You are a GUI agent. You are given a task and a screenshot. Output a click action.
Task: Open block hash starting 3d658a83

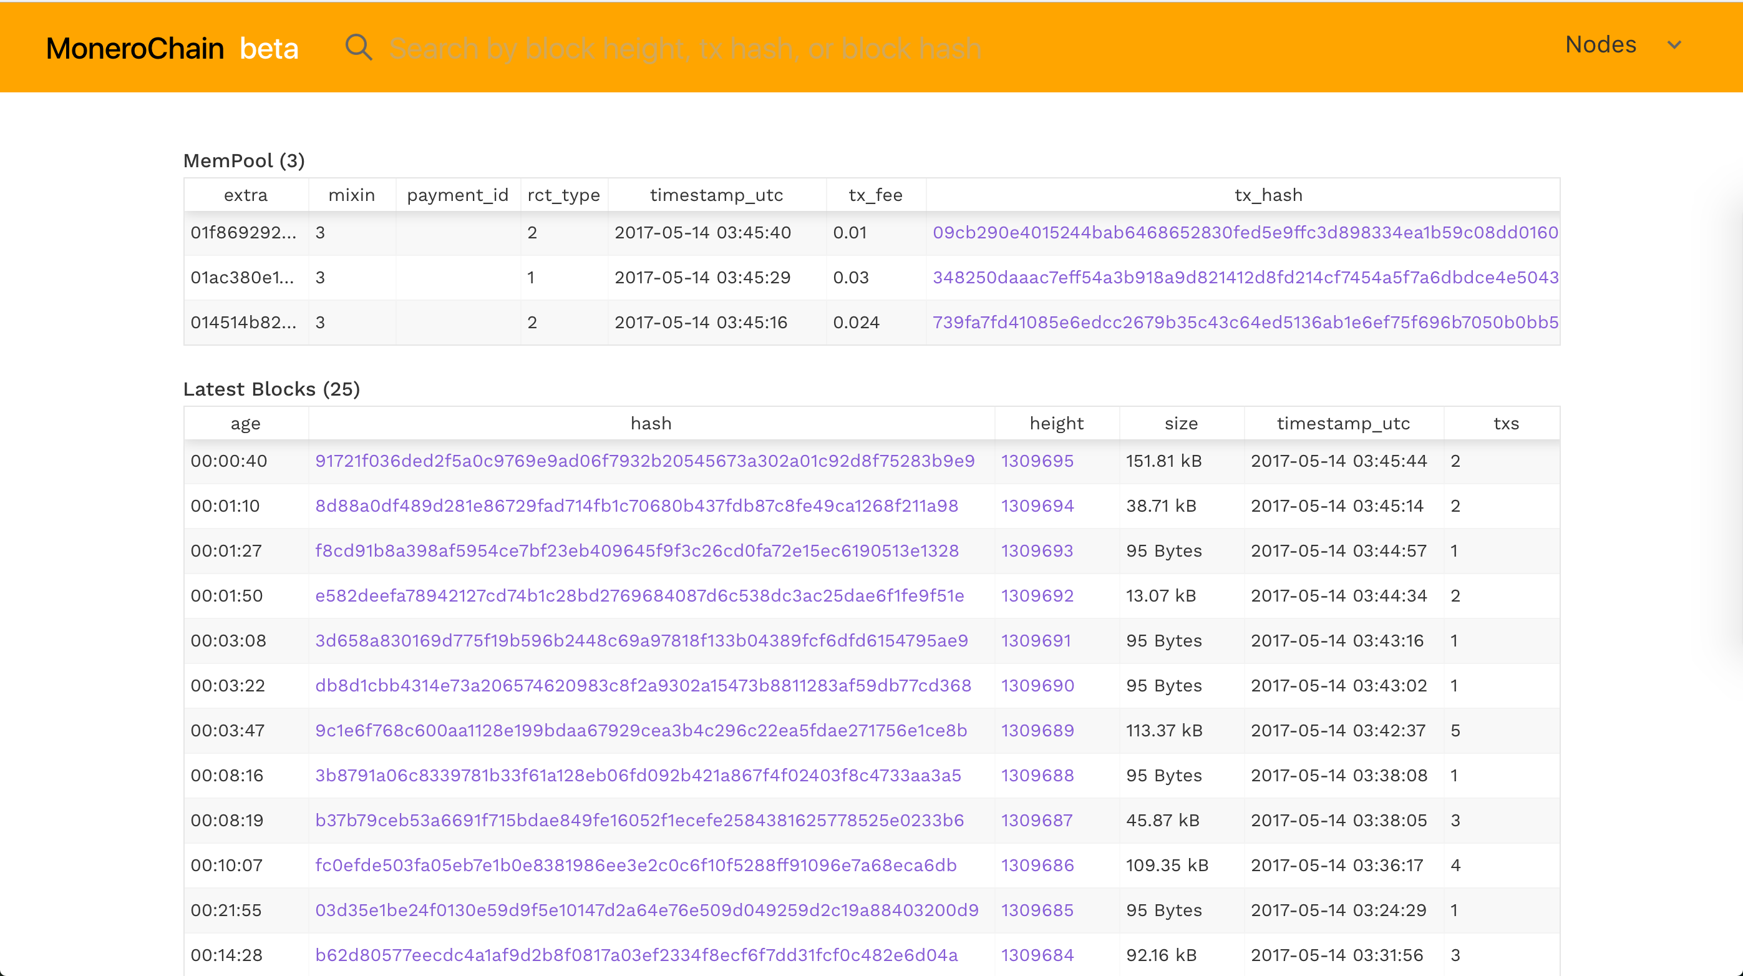(x=641, y=640)
